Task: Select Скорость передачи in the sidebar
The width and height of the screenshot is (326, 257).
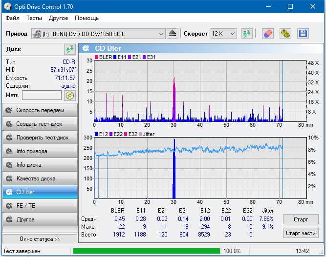Action: click(40, 110)
